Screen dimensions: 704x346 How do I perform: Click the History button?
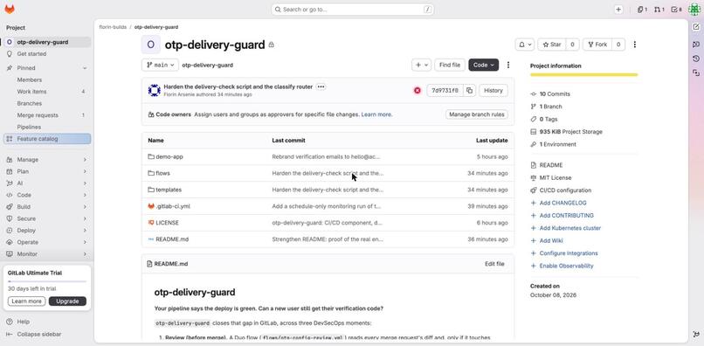click(493, 90)
